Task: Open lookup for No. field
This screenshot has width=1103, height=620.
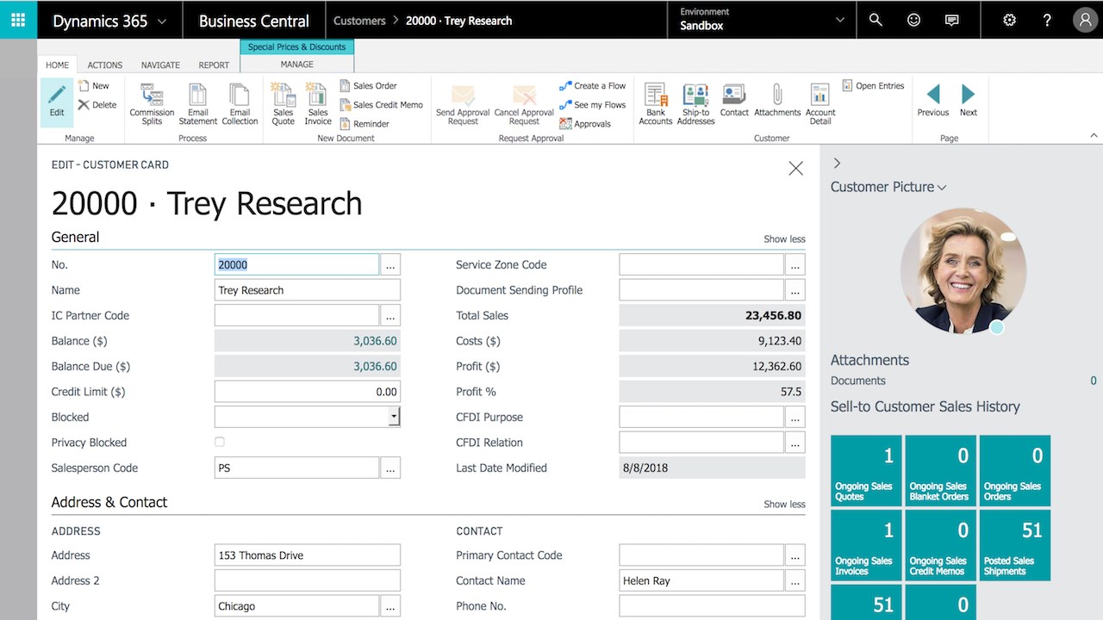Action: [390, 264]
